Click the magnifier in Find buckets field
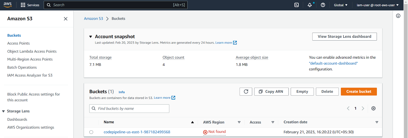Viewport: 408px width, 138px height. pos(94,108)
